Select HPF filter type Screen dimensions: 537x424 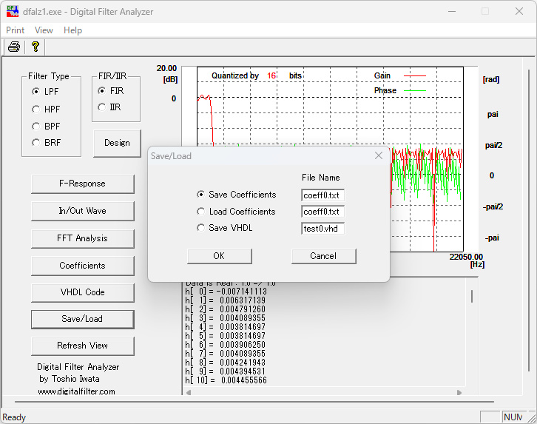point(36,109)
